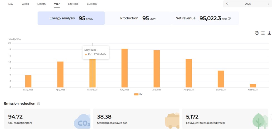
Task: Select the Lifetime tab
Action: [x=73, y=4]
